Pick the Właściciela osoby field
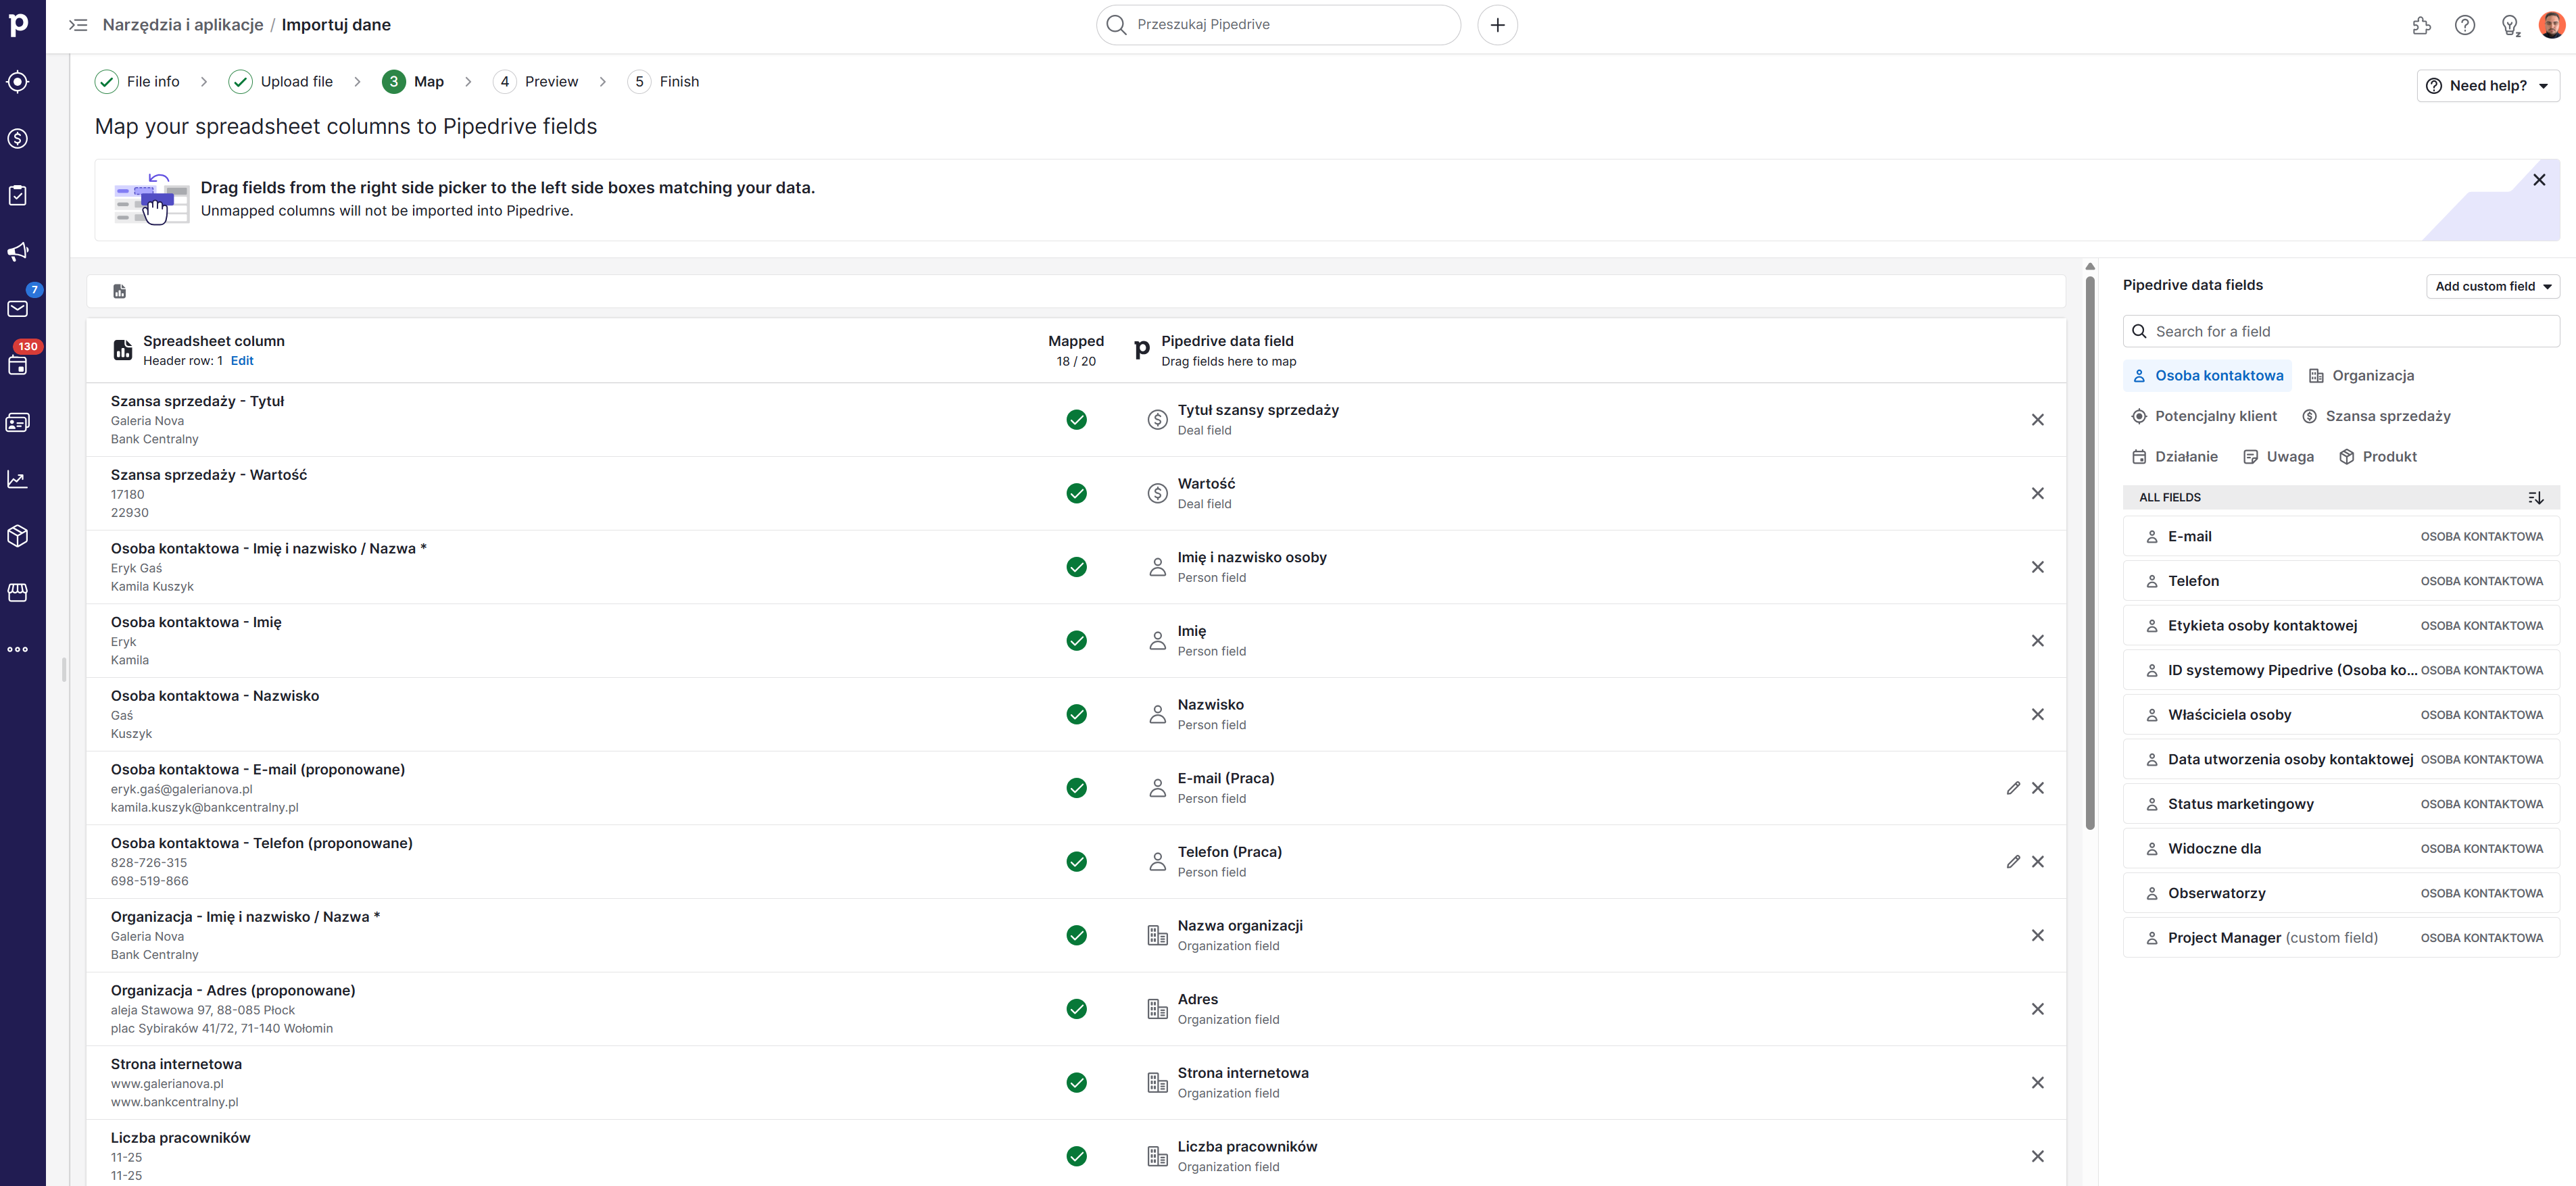 click(x=2341, y=715)
